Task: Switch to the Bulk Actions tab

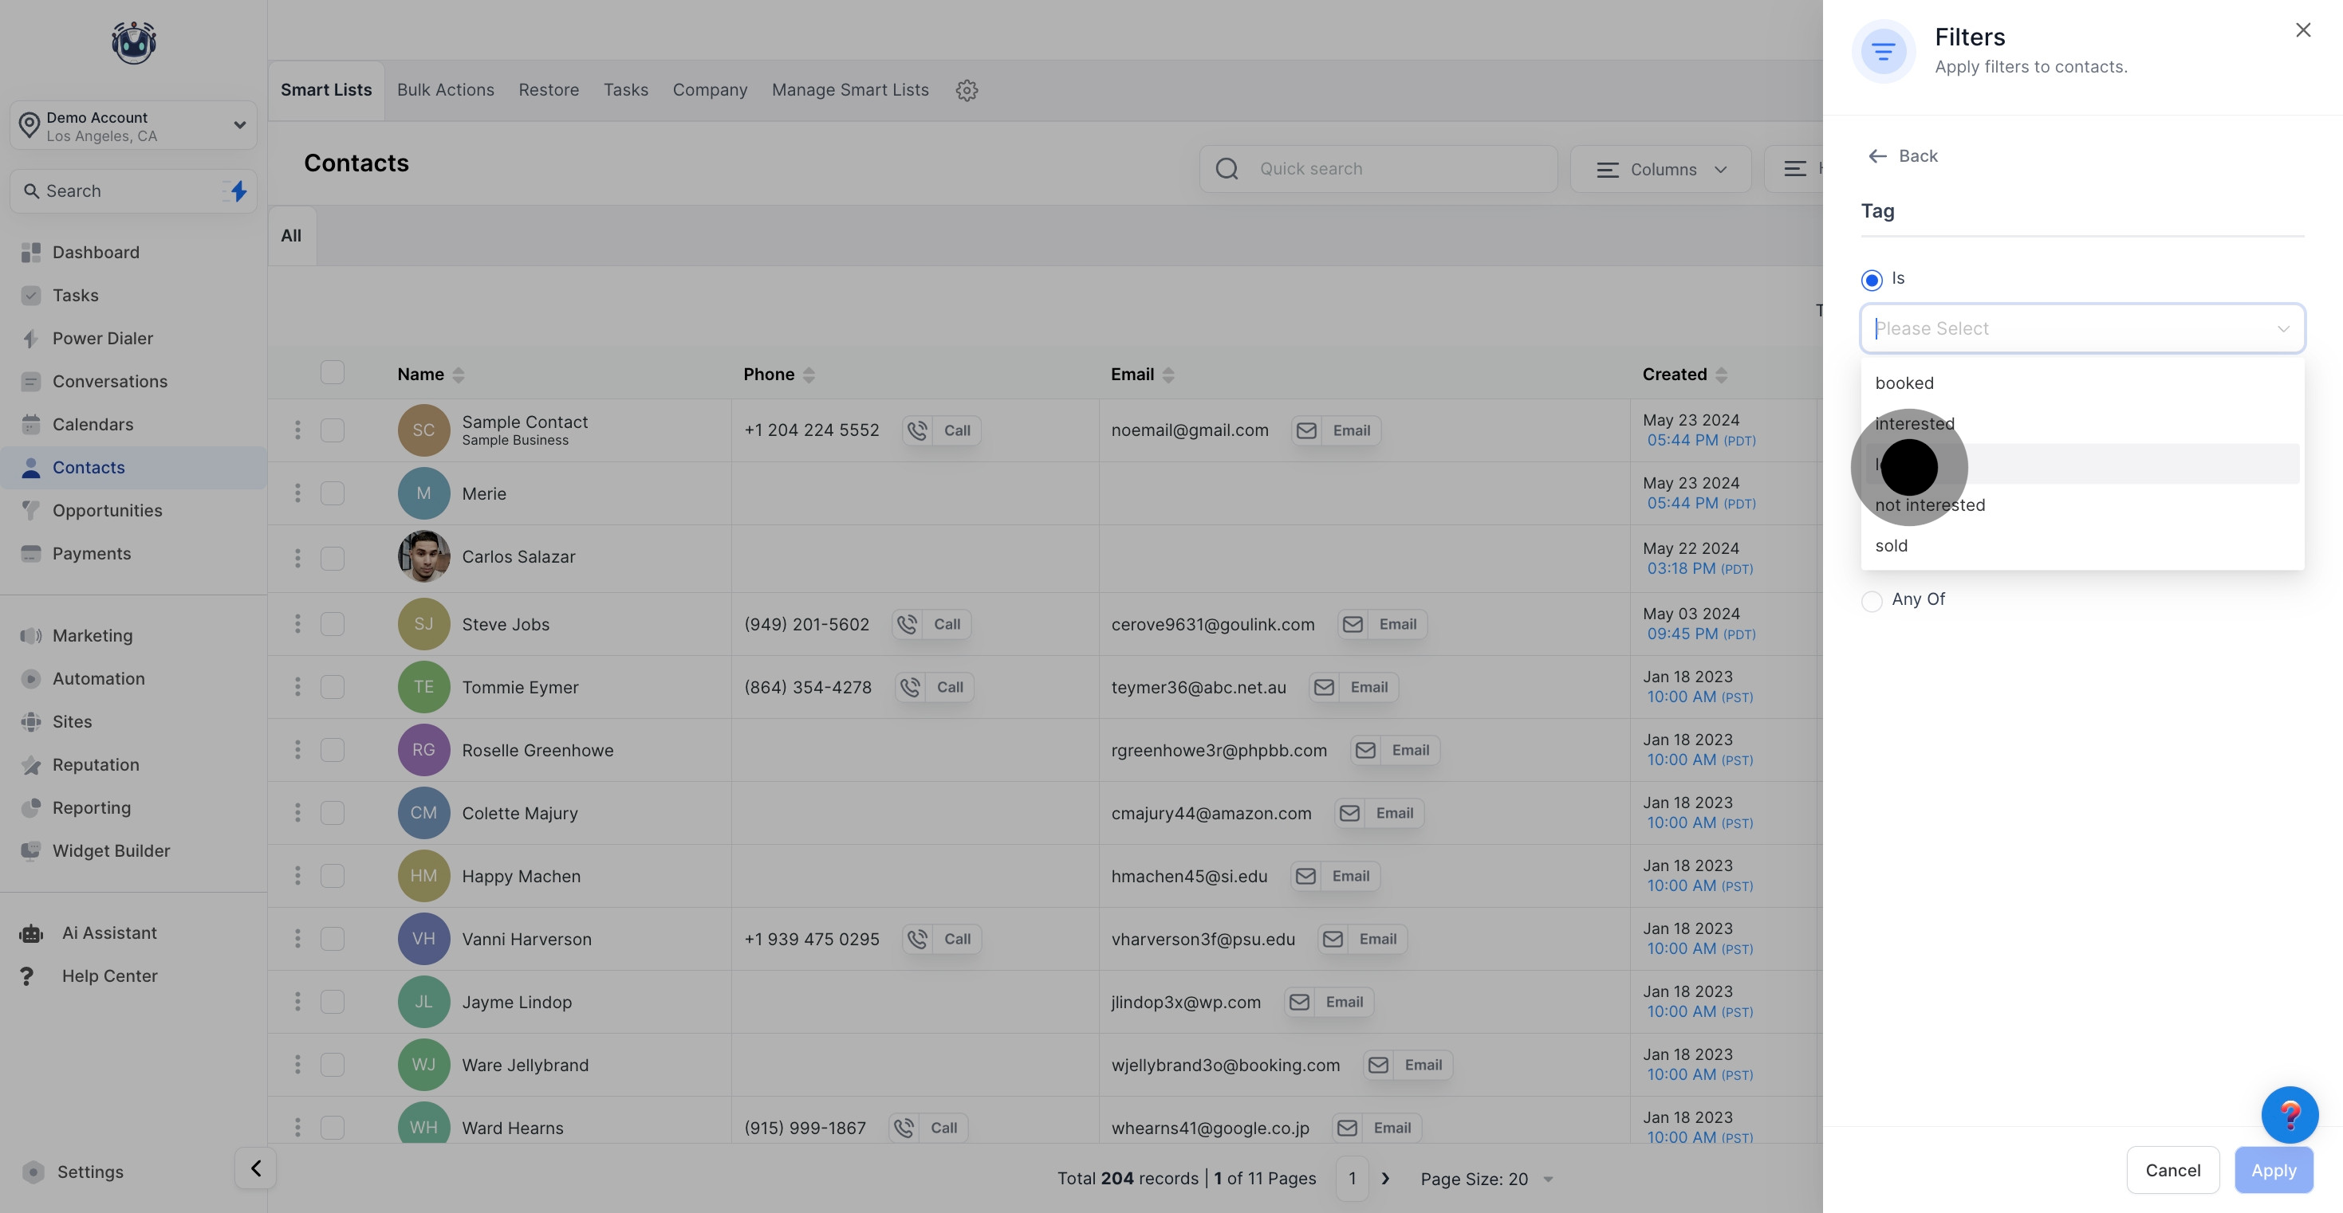Action: (446, 90)
